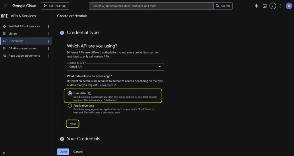Click the API logo icon beside APIs & Services
The height and width of the screenshot is (156, 294).
coord(4,16)
